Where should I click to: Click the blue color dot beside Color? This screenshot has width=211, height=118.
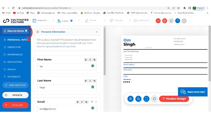point(71,20)
